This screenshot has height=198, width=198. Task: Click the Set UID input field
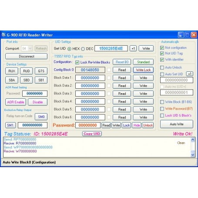point(111,48)
